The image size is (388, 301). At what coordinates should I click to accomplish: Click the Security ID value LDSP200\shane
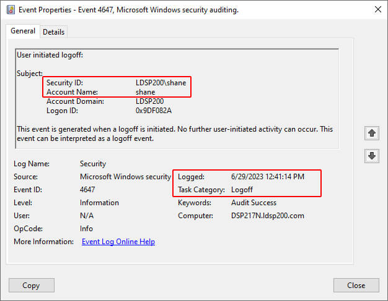pos(161,82)
